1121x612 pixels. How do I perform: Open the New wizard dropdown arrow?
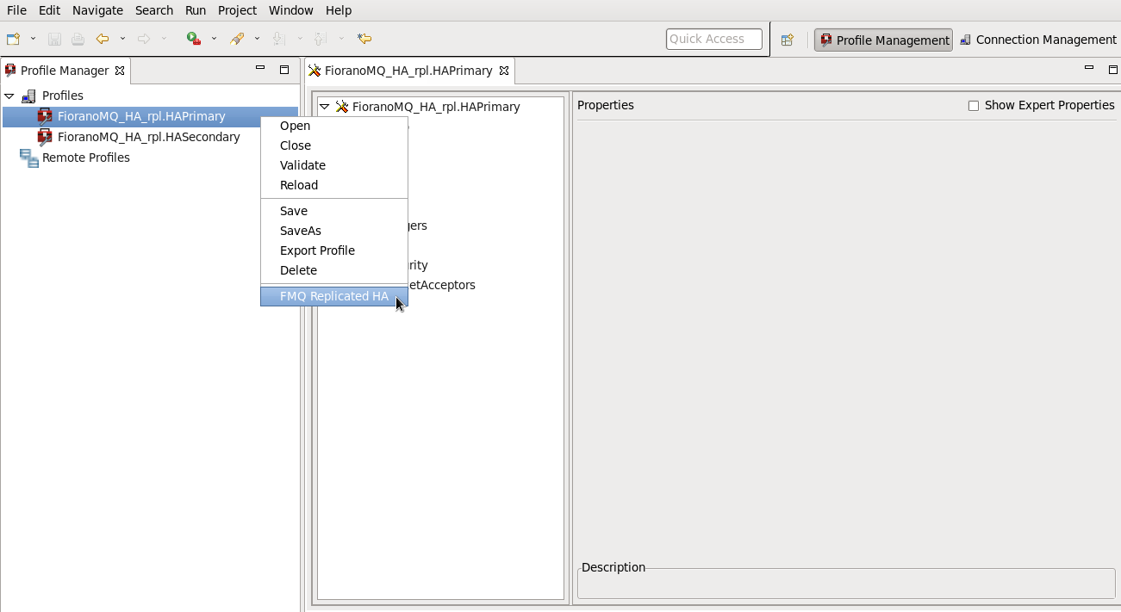[33, 39]
